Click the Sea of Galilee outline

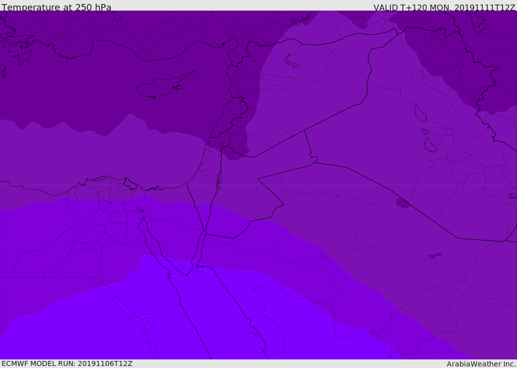coord(222,145)
